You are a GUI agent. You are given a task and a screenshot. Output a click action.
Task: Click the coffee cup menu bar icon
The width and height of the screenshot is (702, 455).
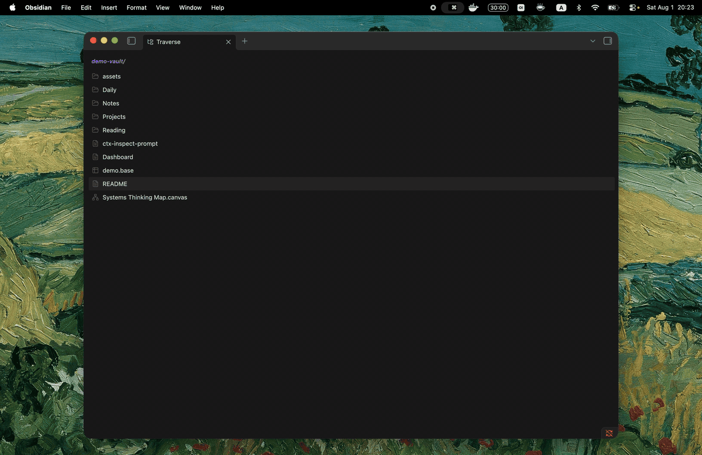541,8
